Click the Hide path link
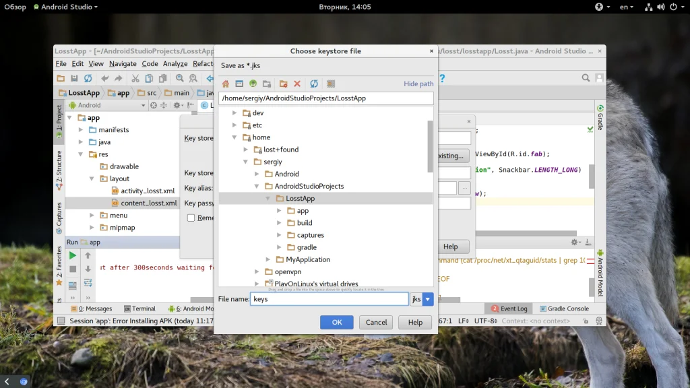Viewport: 690px width, 388px height. (x=418, y=84)
